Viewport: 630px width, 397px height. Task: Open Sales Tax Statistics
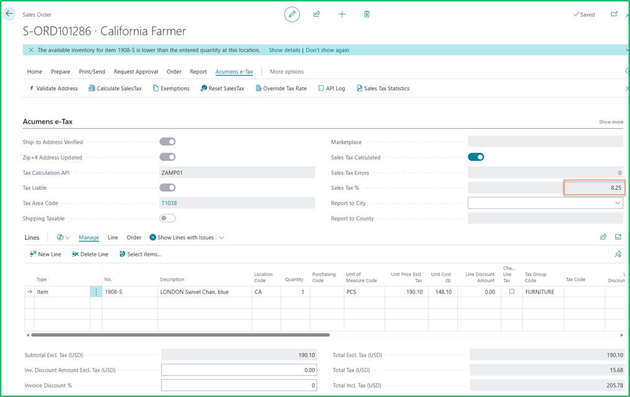tap(383, 88)
